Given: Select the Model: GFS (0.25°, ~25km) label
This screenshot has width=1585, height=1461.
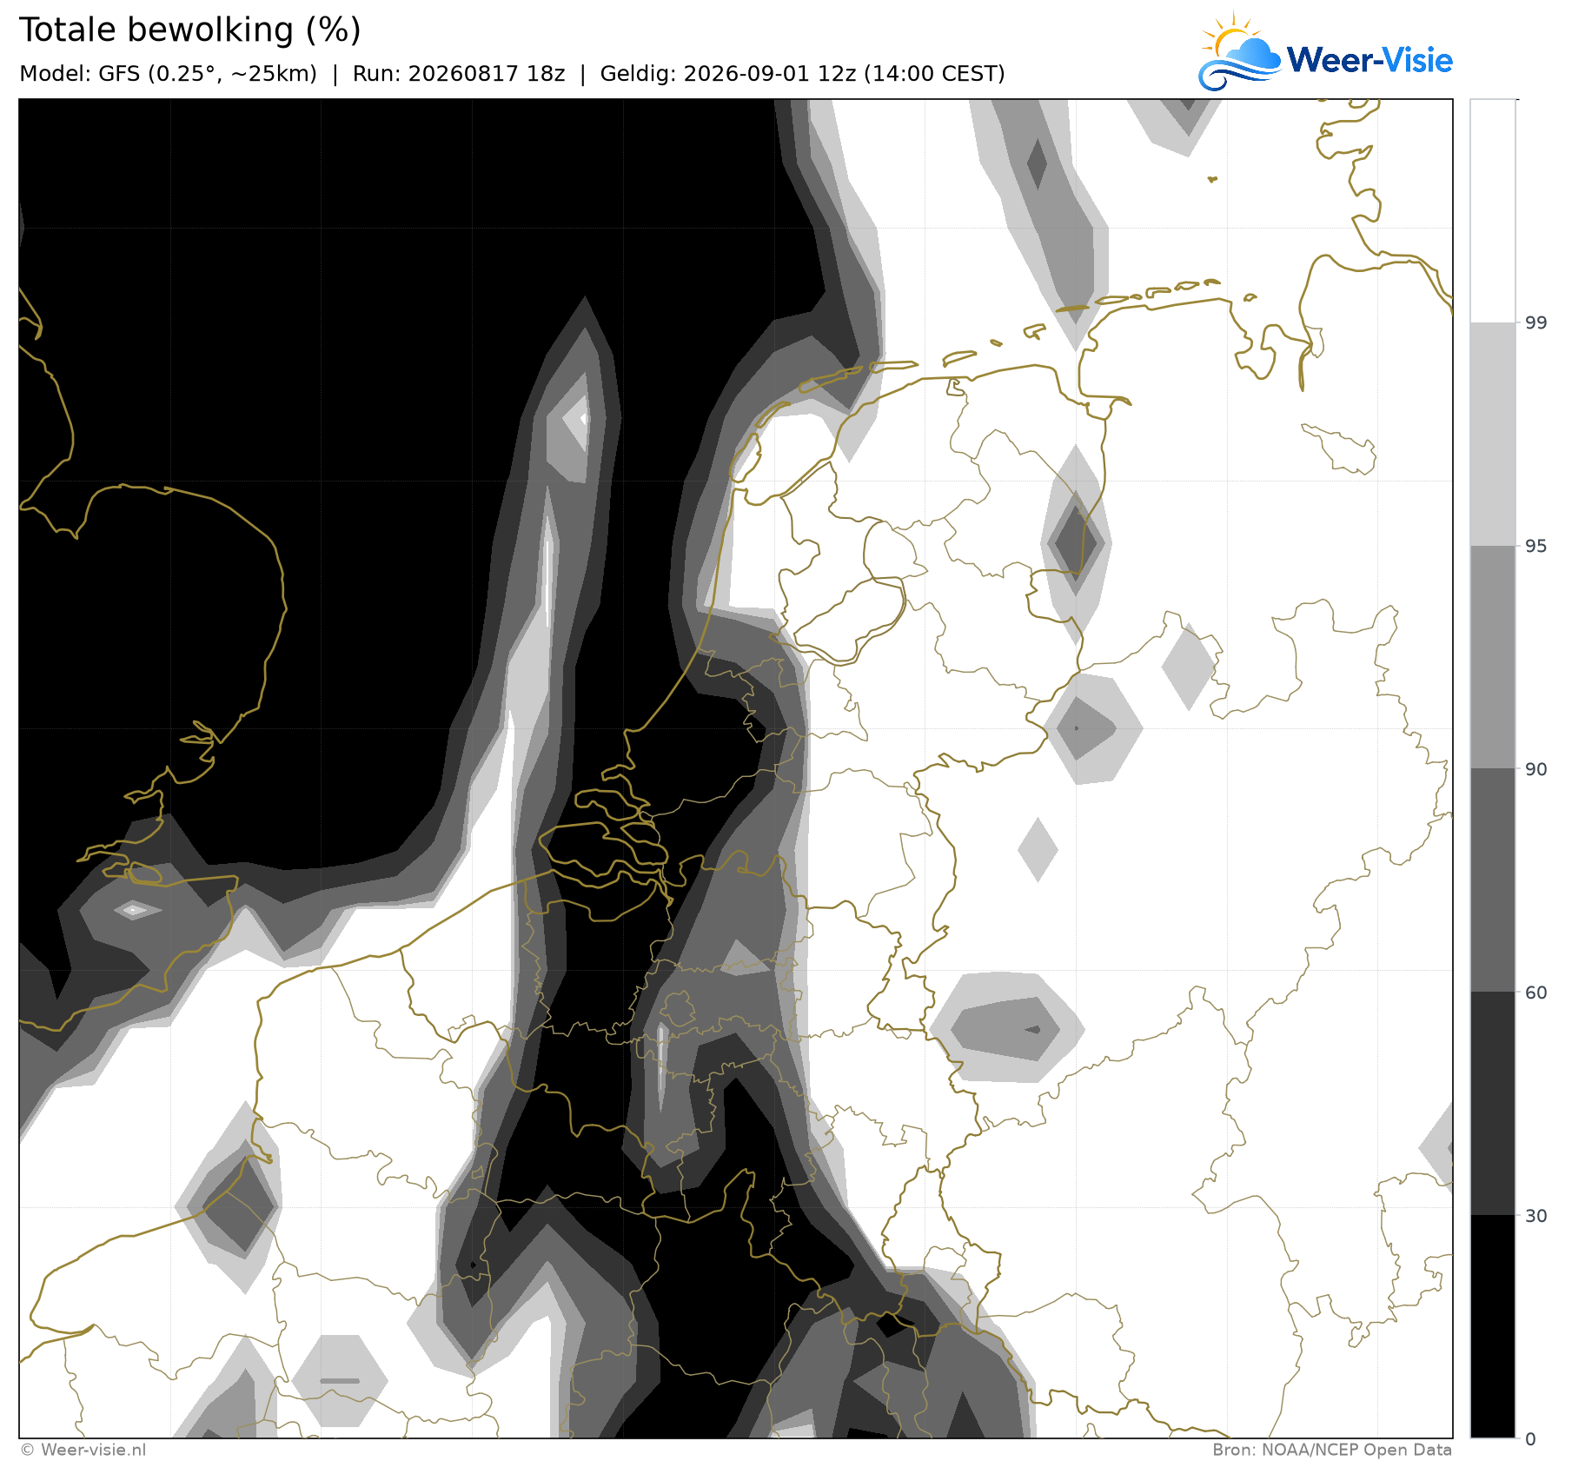Looking at the screenshot, I should point(168,74).
